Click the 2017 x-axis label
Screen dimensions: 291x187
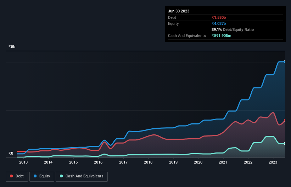click(123, 162)
